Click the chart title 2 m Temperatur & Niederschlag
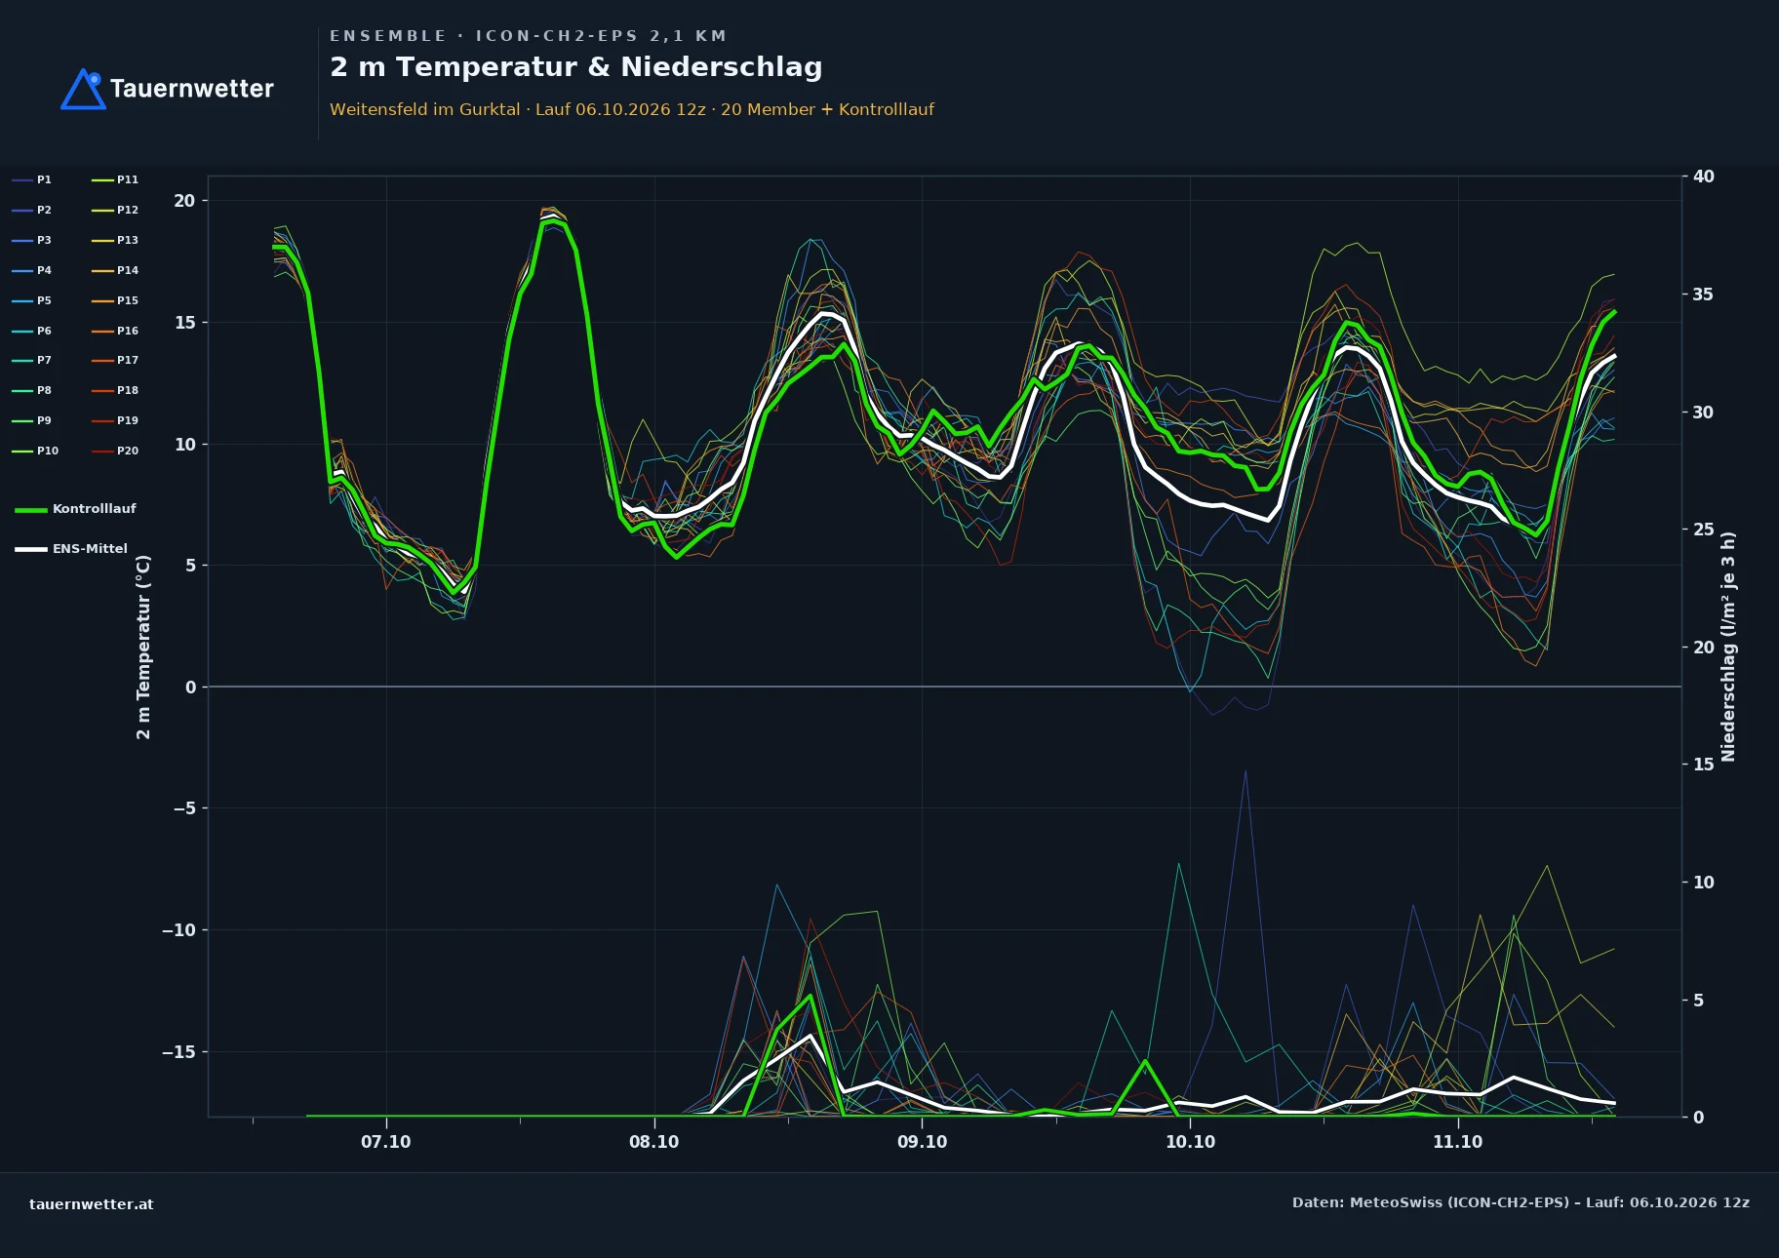 (576, 67)
